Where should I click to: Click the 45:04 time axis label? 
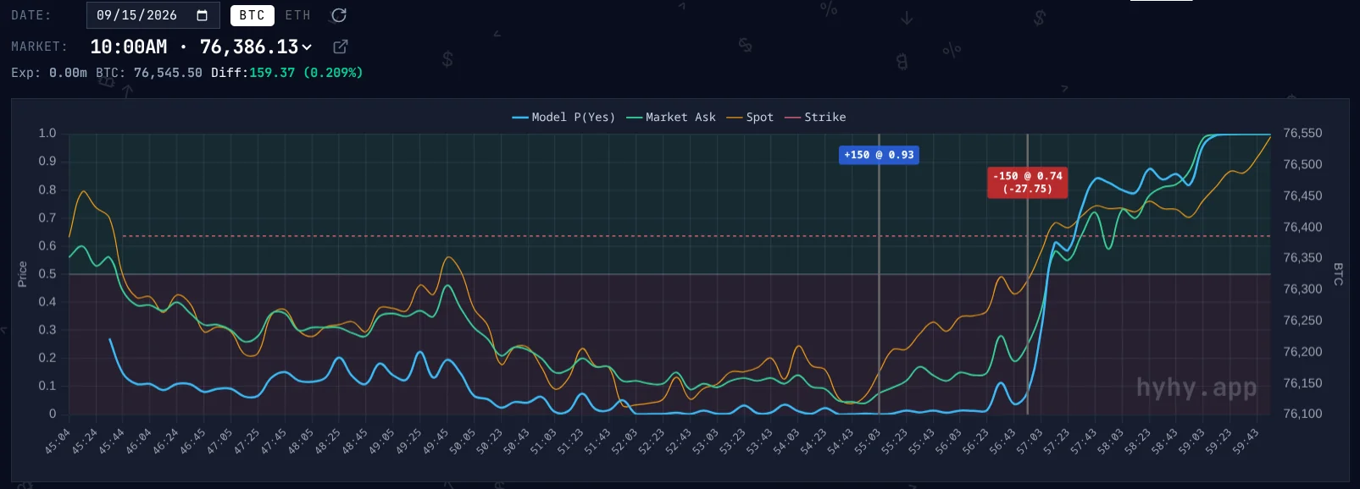point(57,441)
